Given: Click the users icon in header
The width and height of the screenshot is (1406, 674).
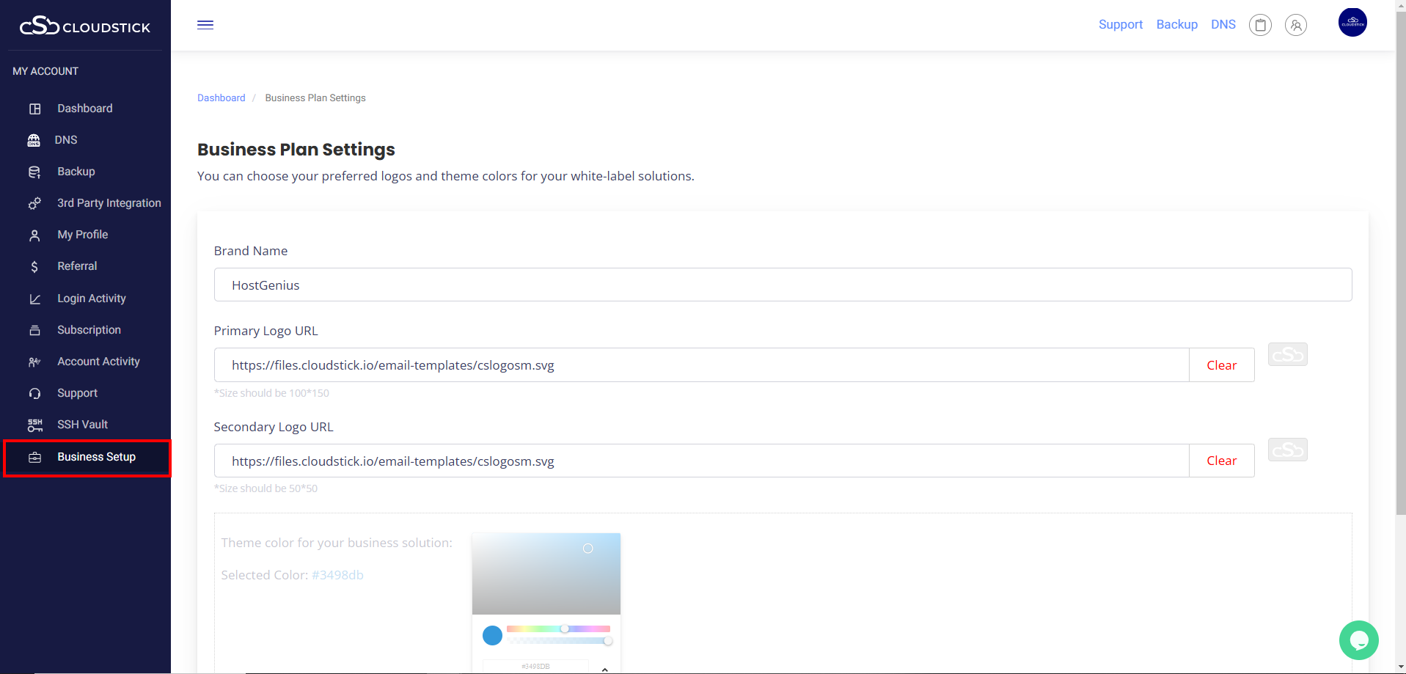Looking at the screenshot, I should click(x=1296, y=26).
